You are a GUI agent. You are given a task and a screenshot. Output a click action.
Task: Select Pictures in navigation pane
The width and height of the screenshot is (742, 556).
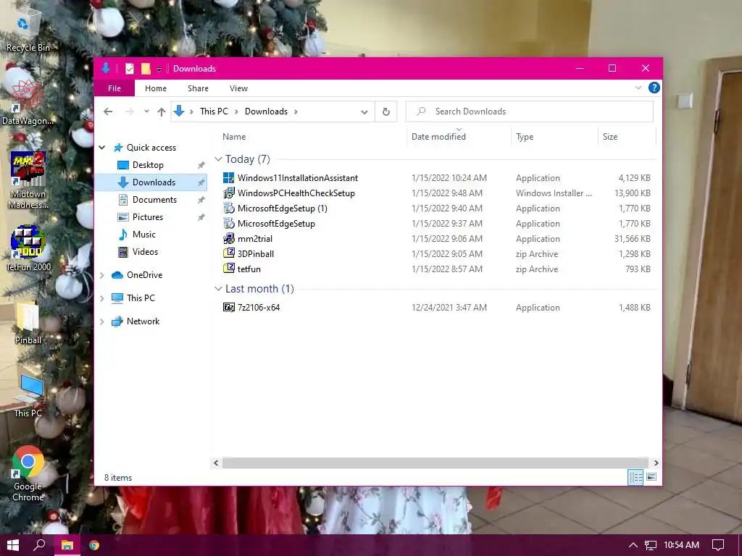point(148,217)
